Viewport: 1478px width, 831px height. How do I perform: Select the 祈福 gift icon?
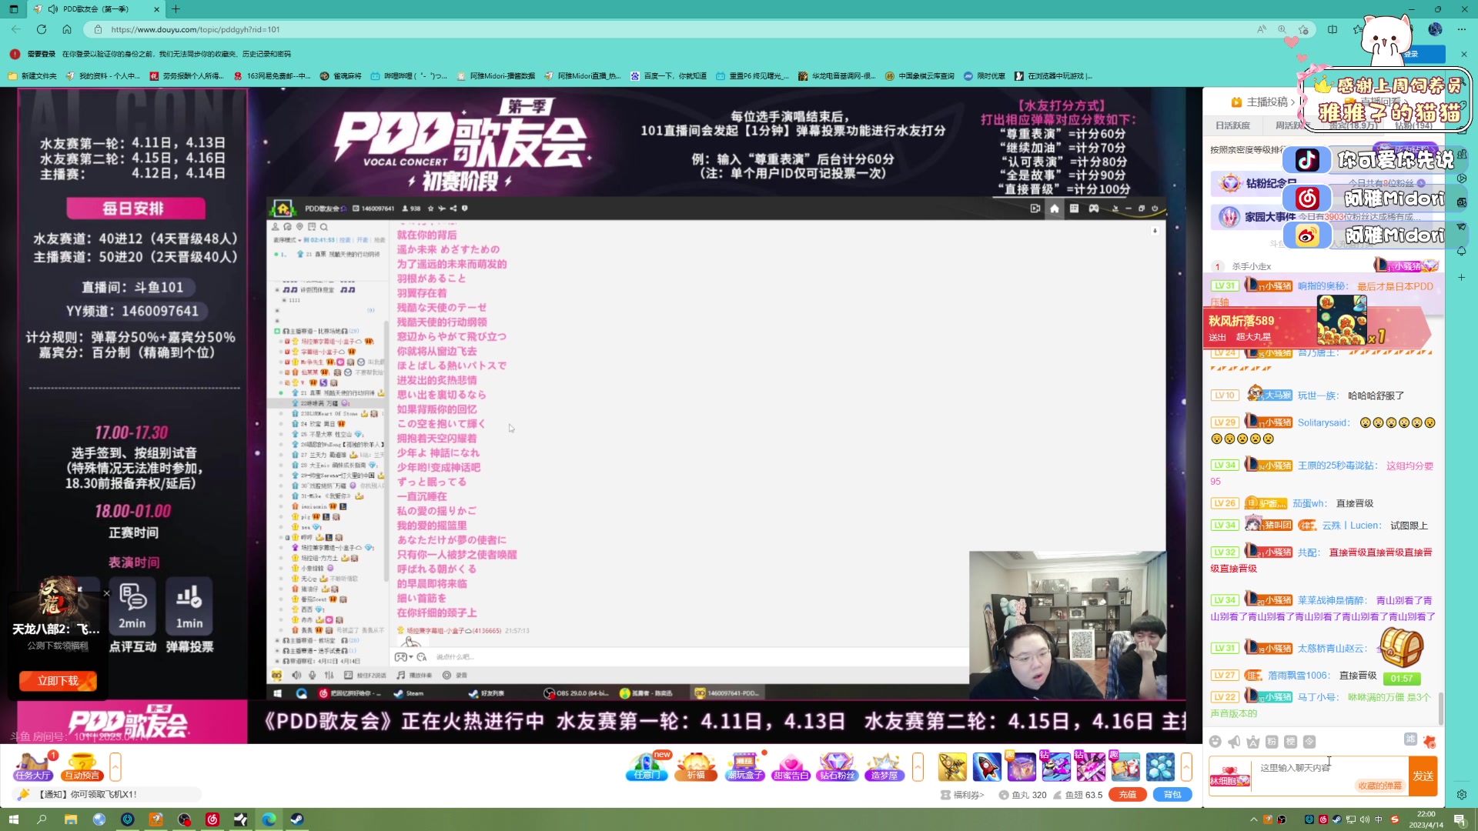(x=695, y=767)
